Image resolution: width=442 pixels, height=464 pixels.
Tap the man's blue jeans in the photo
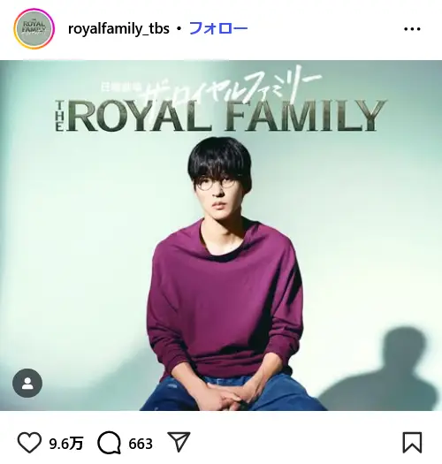(x=234, y=393)
